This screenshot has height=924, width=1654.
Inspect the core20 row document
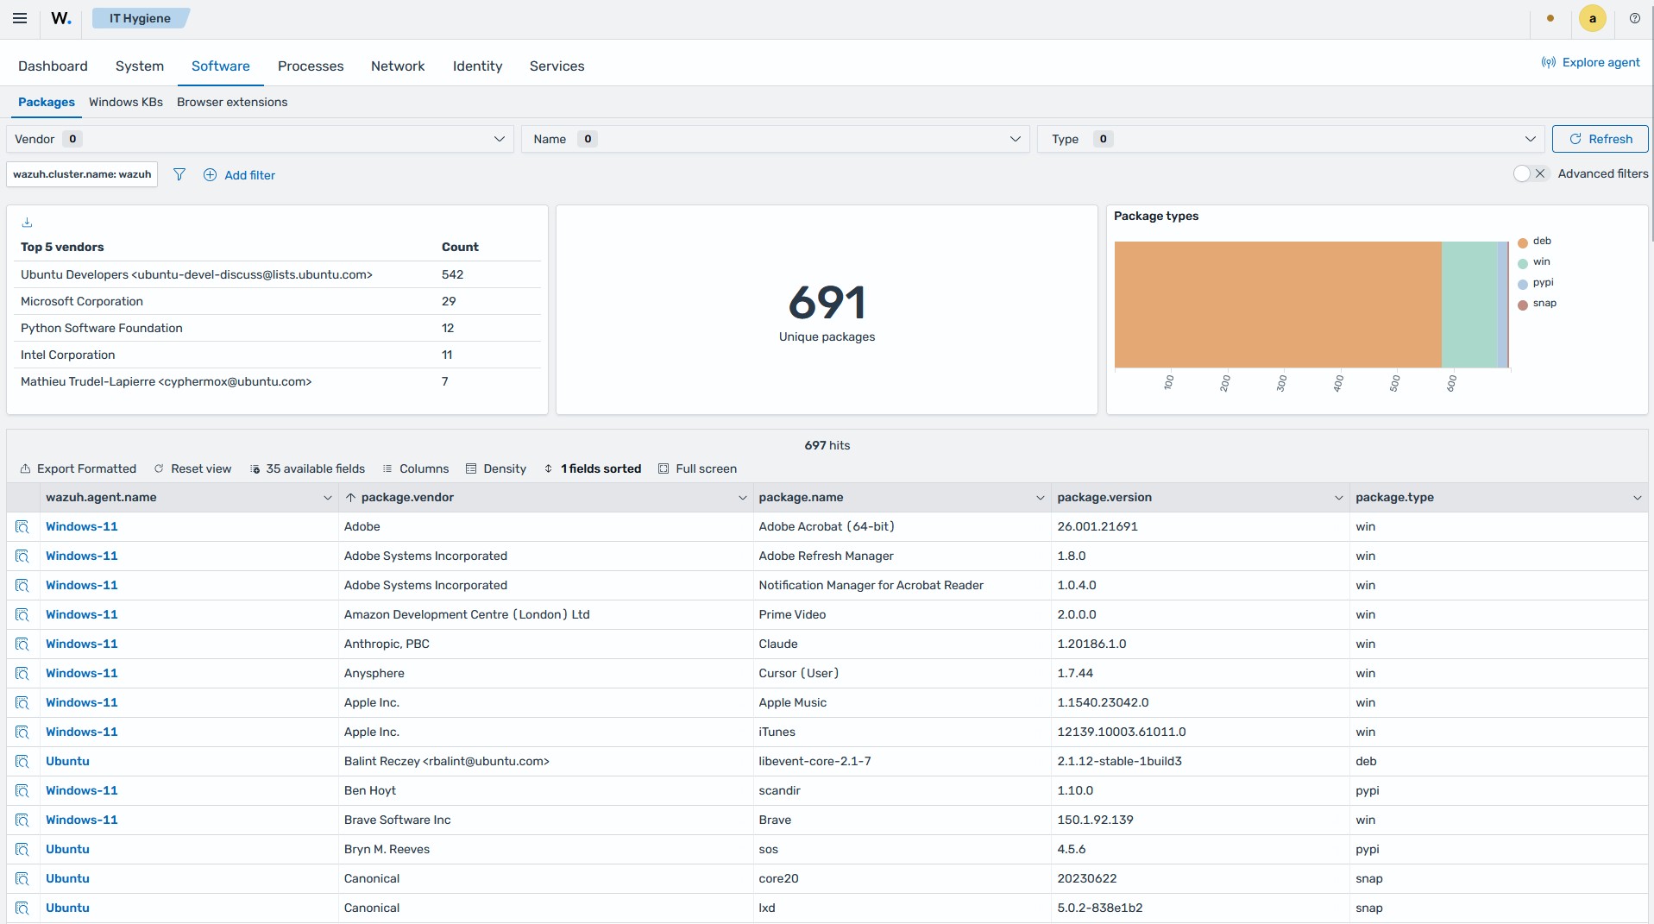click(22, 879)
